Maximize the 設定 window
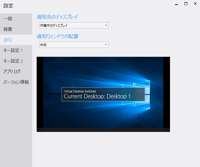The width and height of the screenshot is (200, 167). pos(186,4)
